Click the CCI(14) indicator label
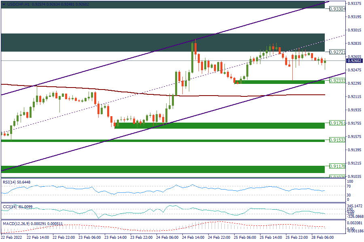 coord(10,207)
